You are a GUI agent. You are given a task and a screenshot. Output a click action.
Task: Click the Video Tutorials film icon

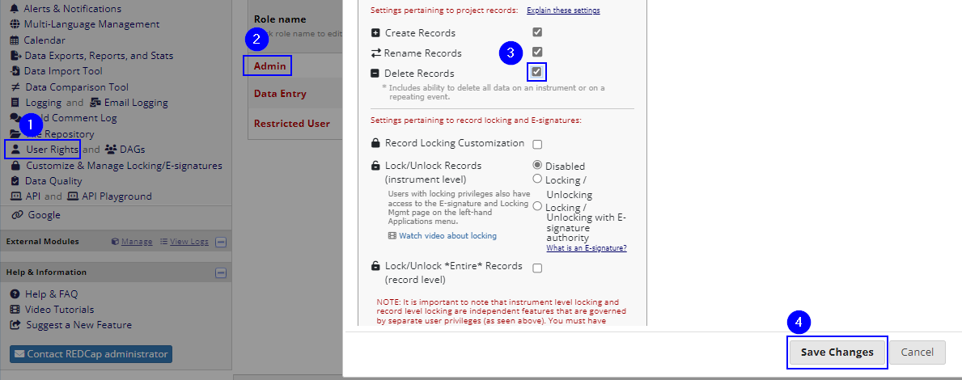coord(15,310)
